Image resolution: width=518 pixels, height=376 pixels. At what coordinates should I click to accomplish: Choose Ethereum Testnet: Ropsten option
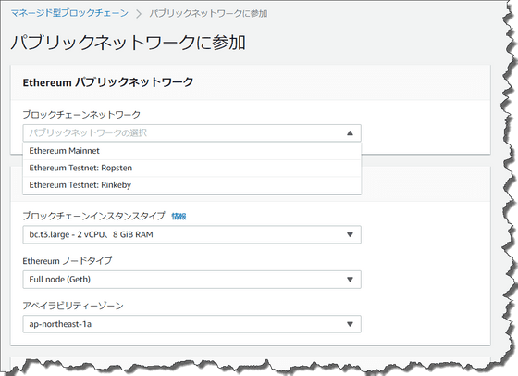click(192, 168)
